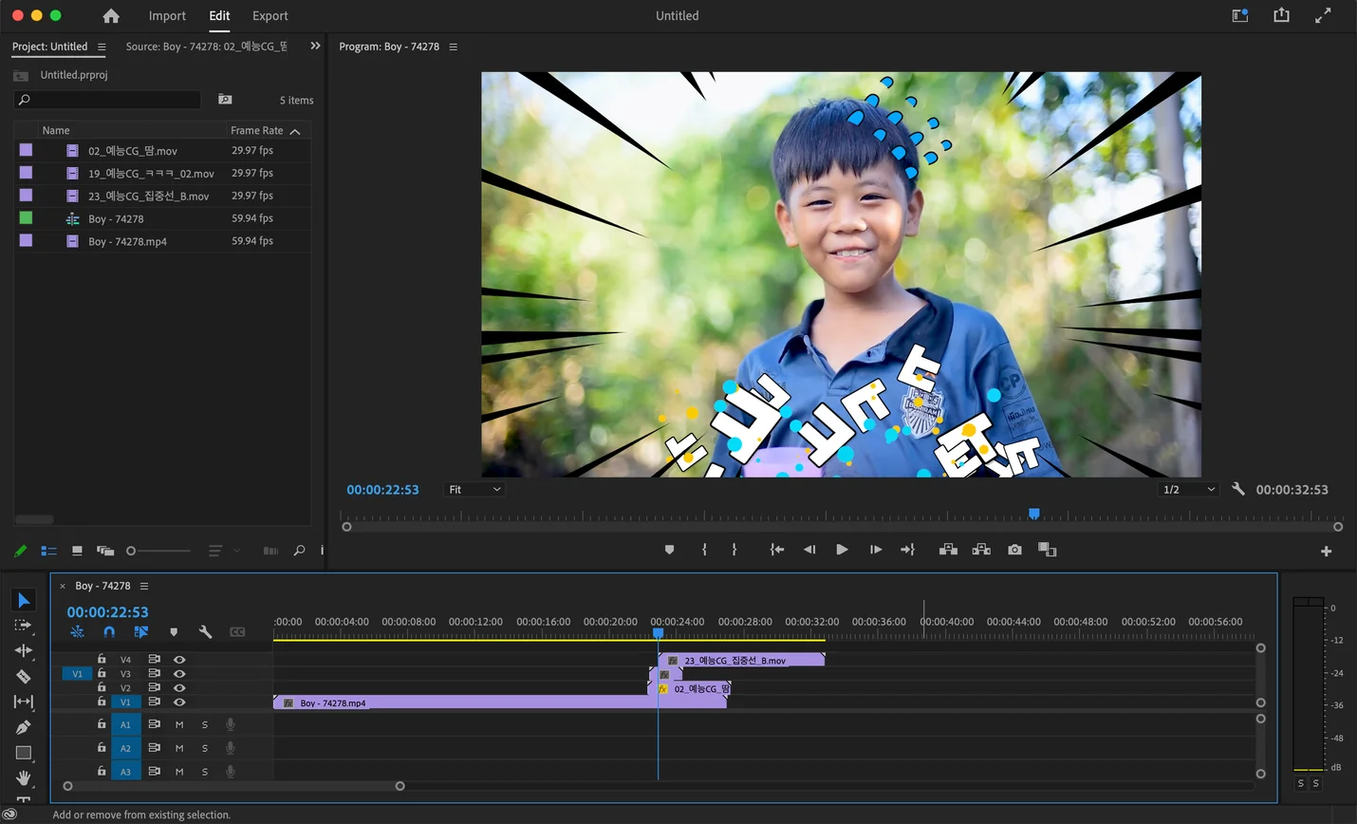Click the find icon in project panel
Image resolution: width=1357 pixels, height=824 pixels.
coord(299,551)
